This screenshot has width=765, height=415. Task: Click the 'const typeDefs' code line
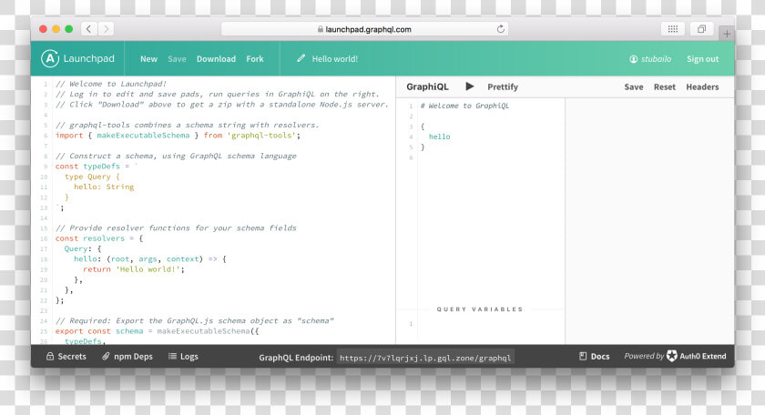tap(97, 167)
